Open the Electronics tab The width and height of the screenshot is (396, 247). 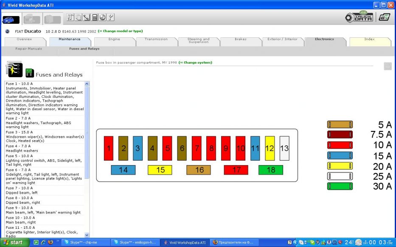click(x=324, y=39)
